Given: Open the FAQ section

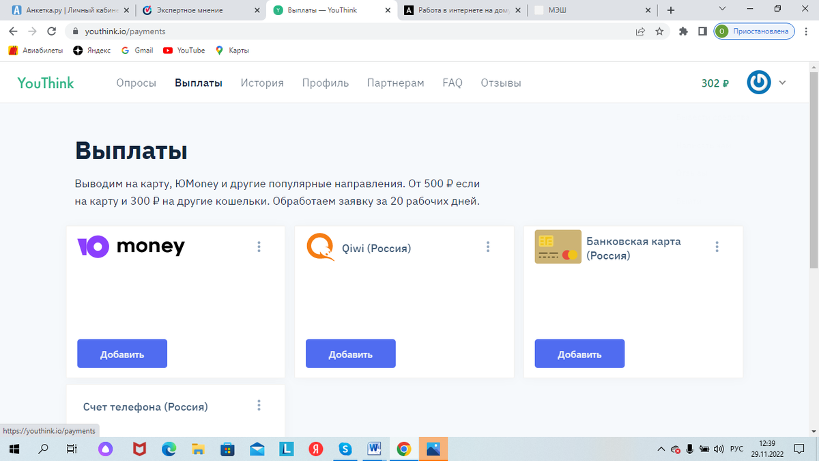Looking at the screenshot, I should click(452, 82).
